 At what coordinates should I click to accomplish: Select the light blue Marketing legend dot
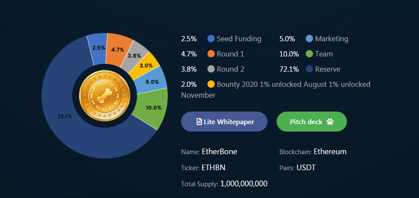coord(310,39)
